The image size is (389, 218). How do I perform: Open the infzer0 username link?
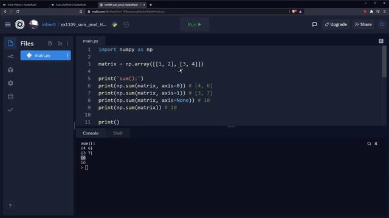click(49, 24)
